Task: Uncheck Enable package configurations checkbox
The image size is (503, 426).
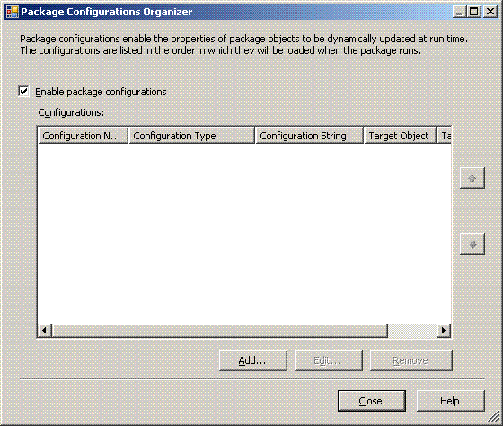Action: 23,92
